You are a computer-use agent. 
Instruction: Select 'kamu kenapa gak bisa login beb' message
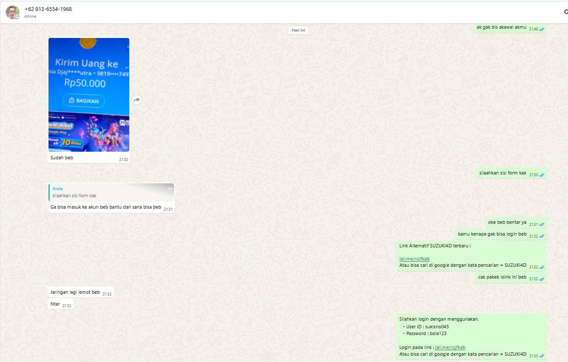pyautogui.click(x=492, y=234)
